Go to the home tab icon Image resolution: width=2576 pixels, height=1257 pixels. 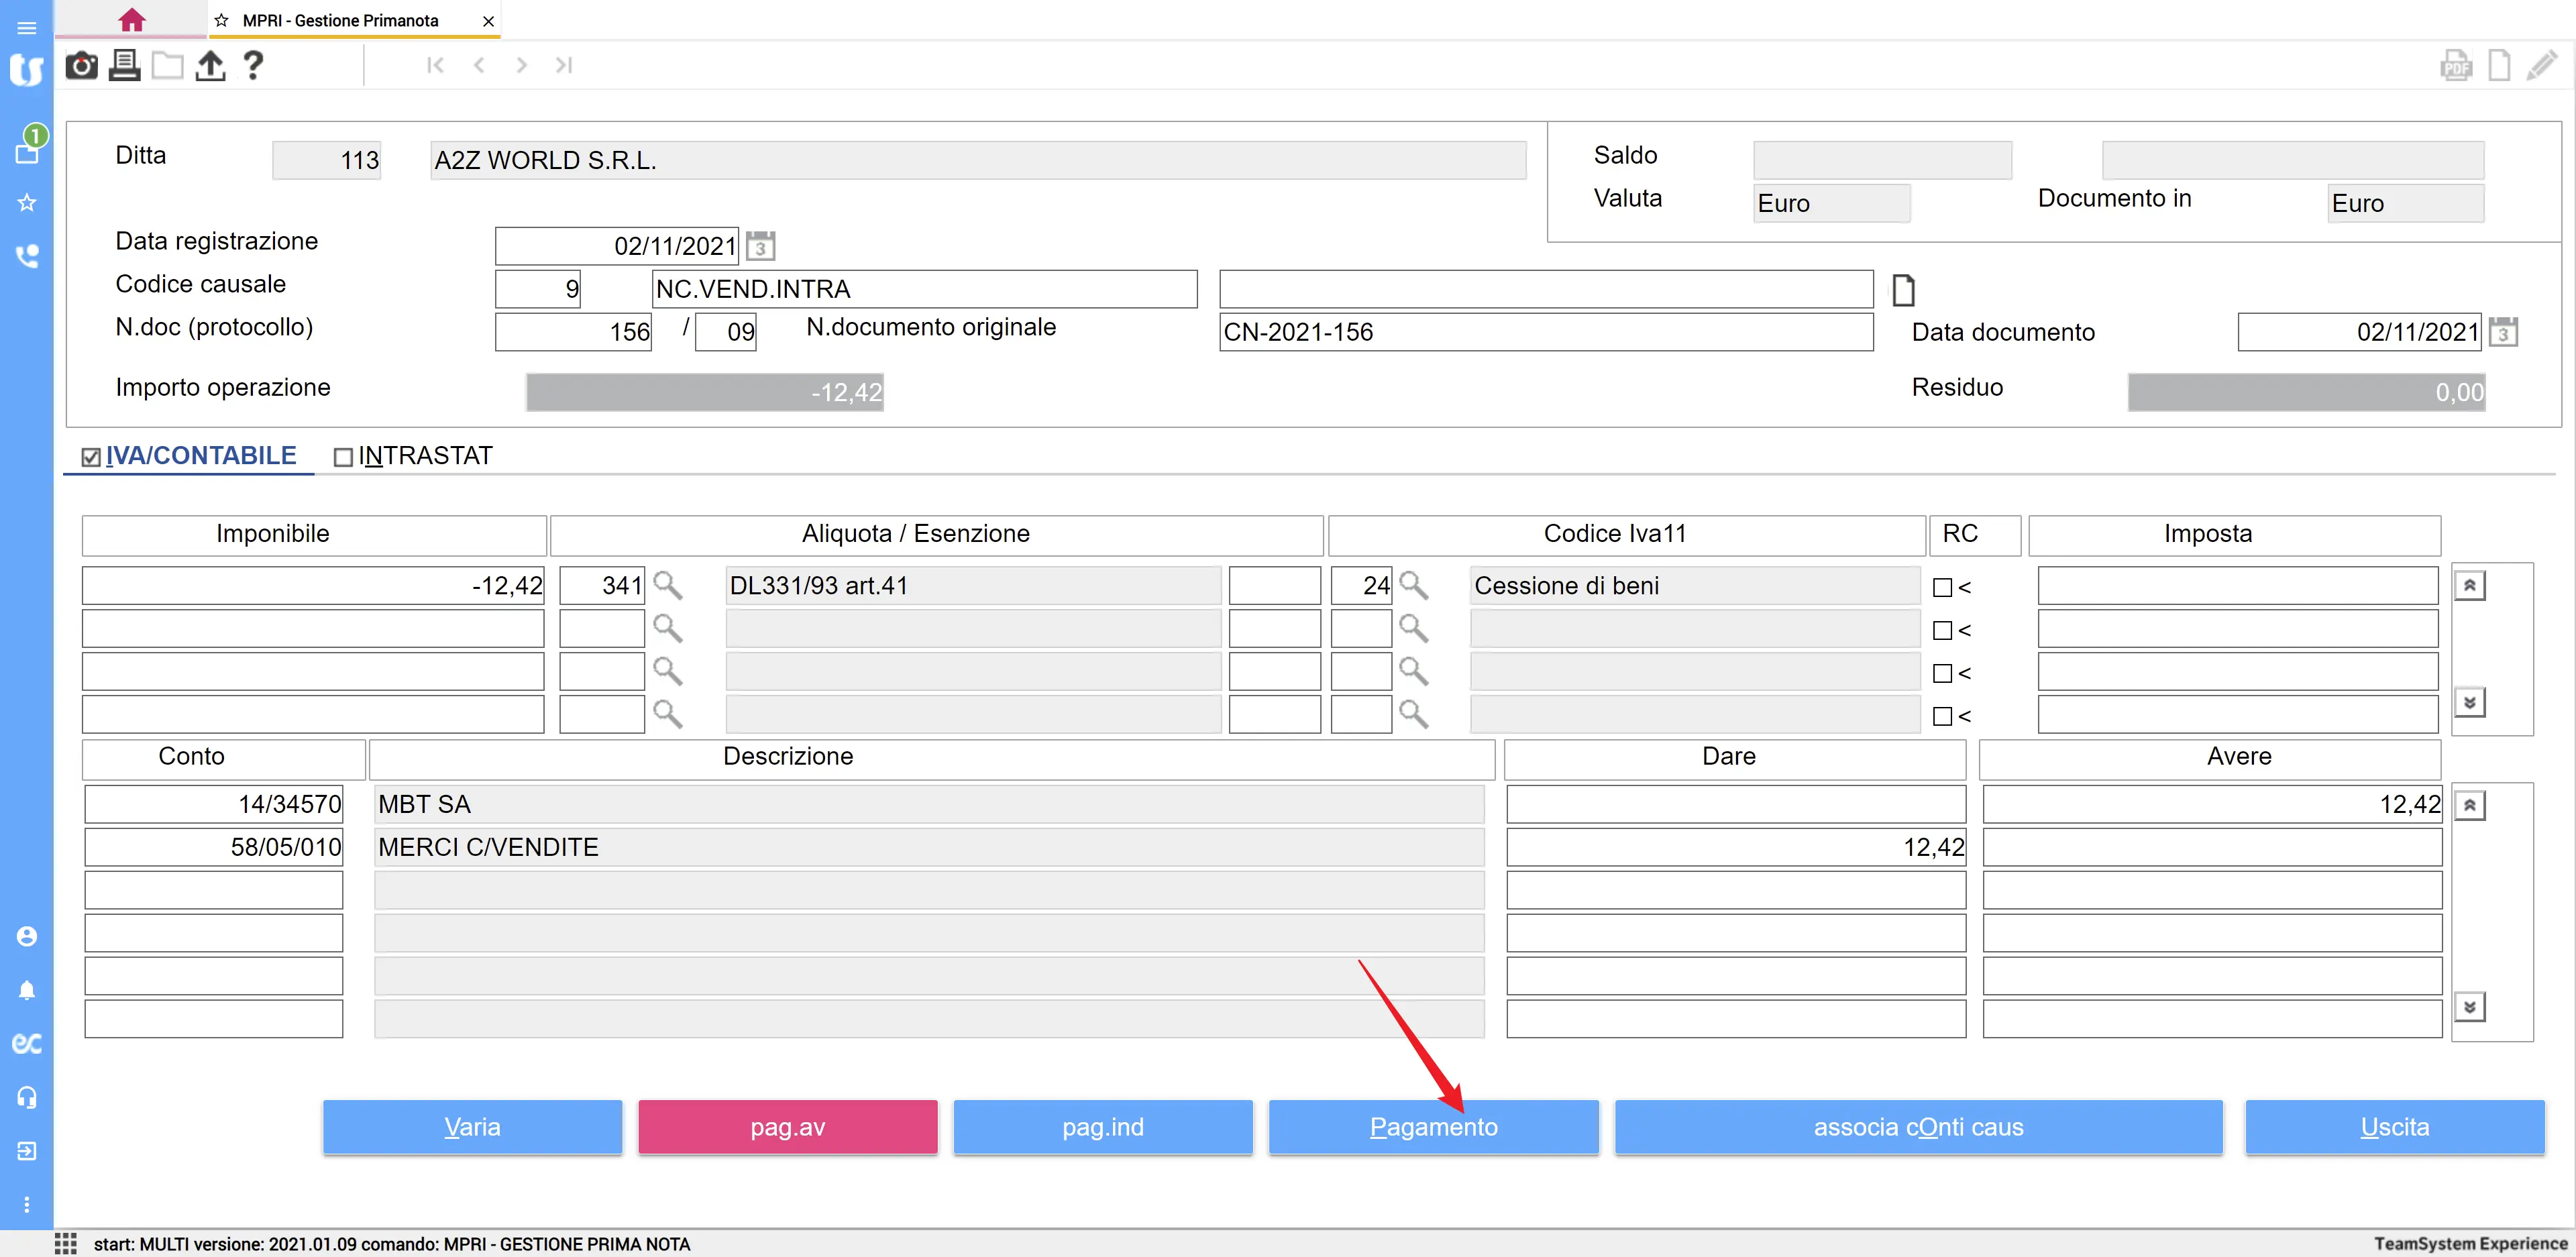pos(131,20)
